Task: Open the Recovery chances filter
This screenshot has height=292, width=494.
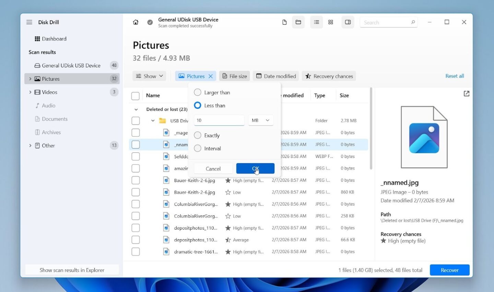Action: click(x=329, y=76)
